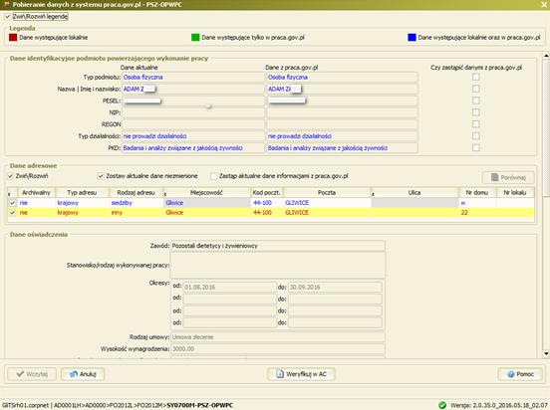Click the current NIP field
Viewport: 550px width, 410px height.
point(193,112)
